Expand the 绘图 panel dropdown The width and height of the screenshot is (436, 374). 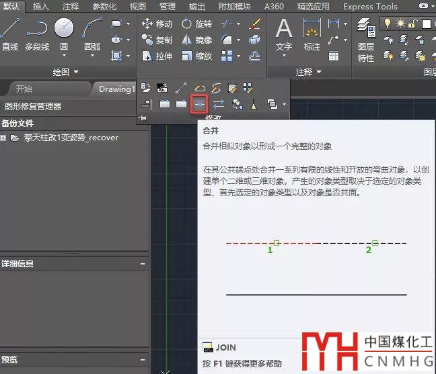[66, 72]
